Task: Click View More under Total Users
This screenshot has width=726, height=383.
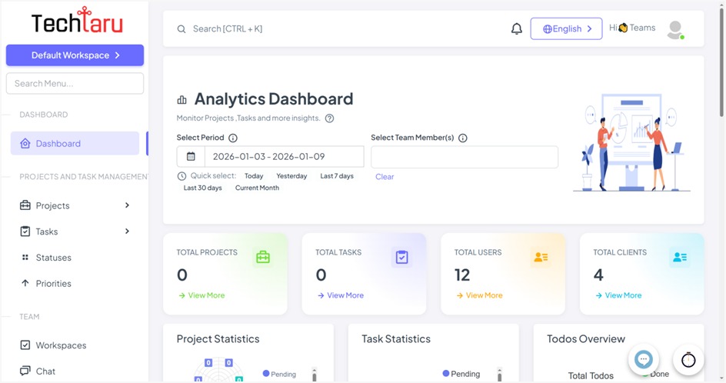Action: (484, 295)
